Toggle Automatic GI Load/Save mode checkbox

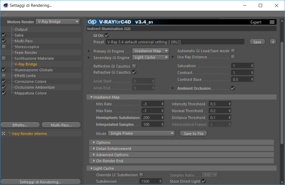pos(233,51)
